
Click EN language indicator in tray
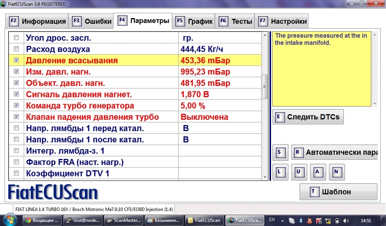coord(272,220)
